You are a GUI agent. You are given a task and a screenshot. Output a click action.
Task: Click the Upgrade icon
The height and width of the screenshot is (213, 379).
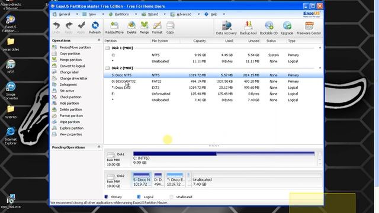pos(287,28)
